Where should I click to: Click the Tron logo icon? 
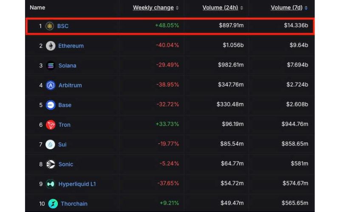pyautogui.click(x=51, y=125)
